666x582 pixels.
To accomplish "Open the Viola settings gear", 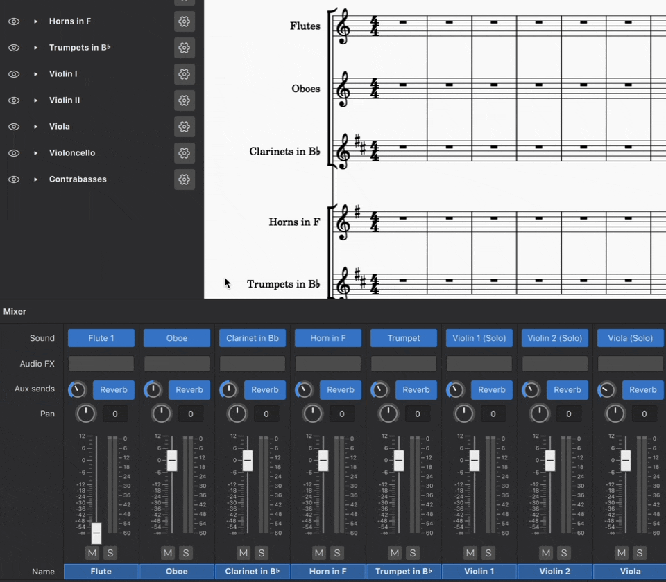I will [184, 127].
